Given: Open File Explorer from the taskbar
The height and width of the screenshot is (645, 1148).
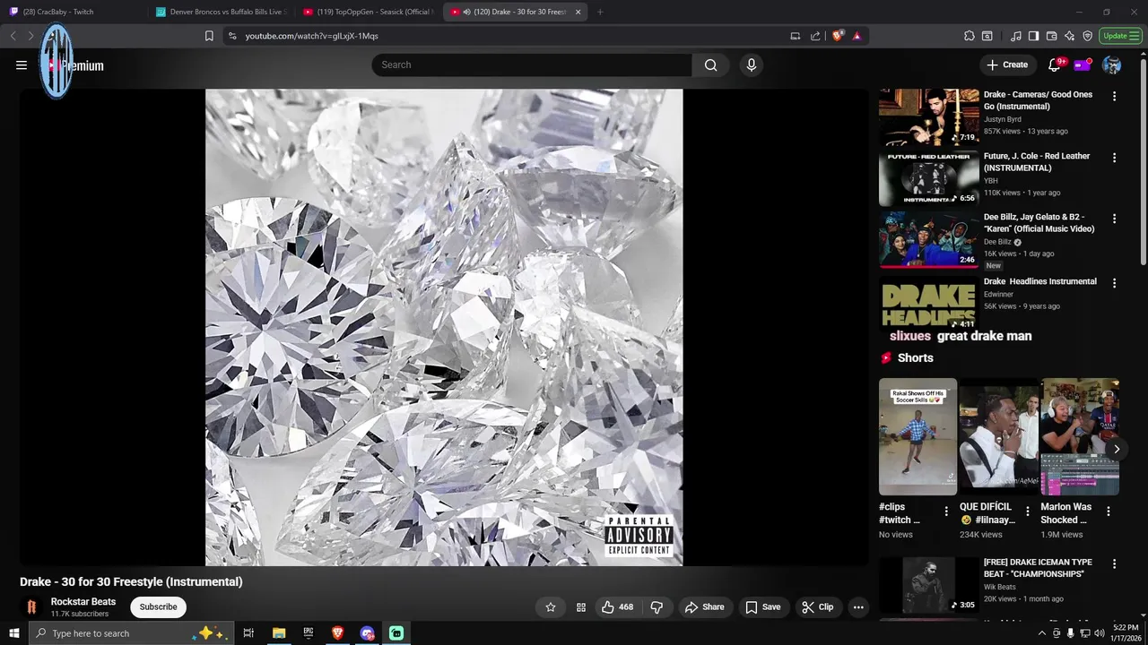Looking at the screenshot, I should point(279,633).
